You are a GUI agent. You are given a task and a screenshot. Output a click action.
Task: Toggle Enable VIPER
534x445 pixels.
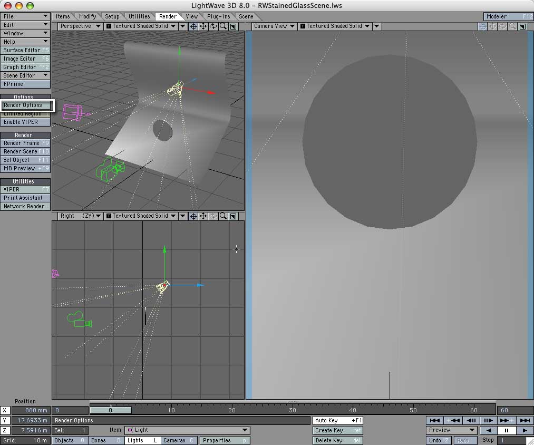coord(25,122)
